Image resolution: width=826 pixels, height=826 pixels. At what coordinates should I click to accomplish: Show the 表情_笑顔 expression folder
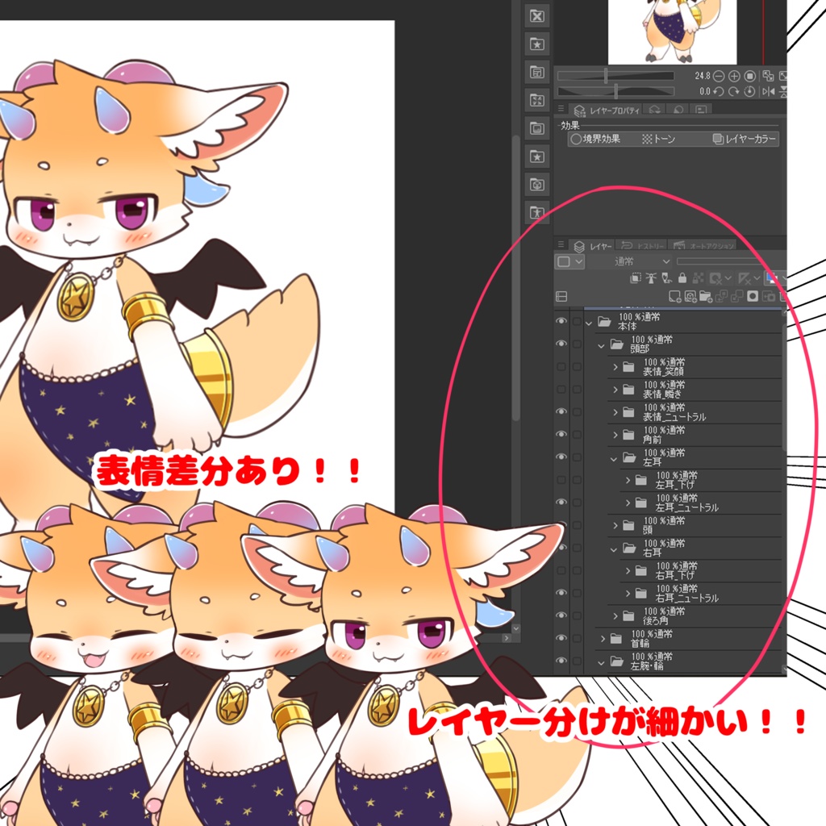(x=562, y=367)
